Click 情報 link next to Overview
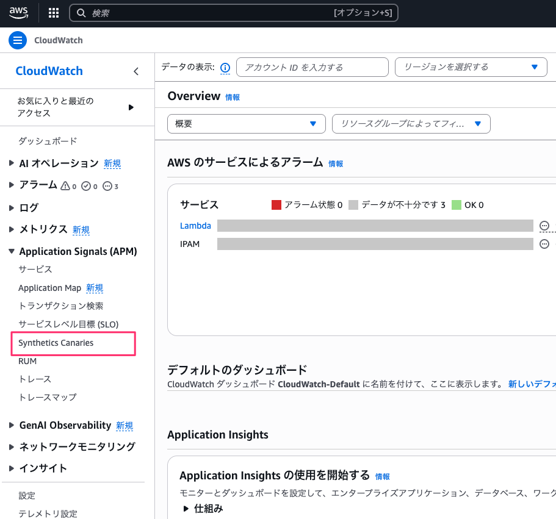 coord(233,97)
